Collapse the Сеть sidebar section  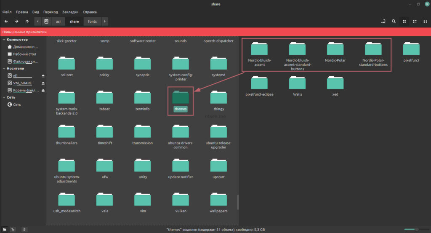[x=4, y=97]
